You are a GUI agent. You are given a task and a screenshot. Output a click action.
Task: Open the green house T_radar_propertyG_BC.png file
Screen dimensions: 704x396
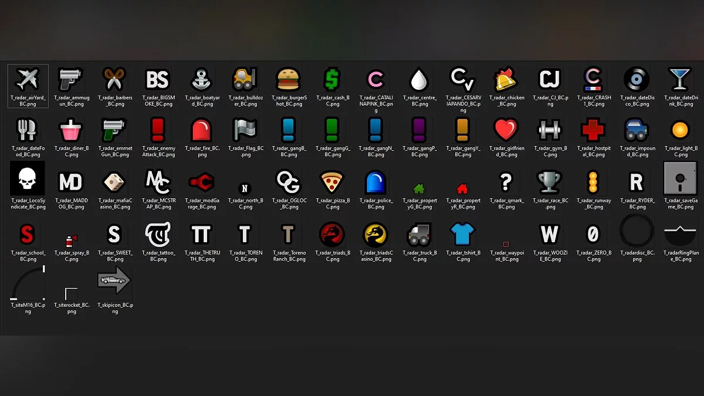point(419,188)
